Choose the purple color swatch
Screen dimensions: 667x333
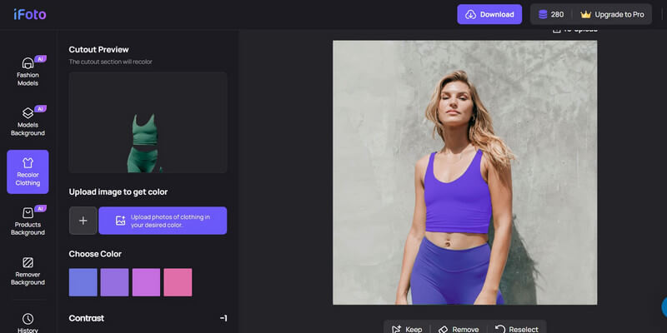click(114, 282)
